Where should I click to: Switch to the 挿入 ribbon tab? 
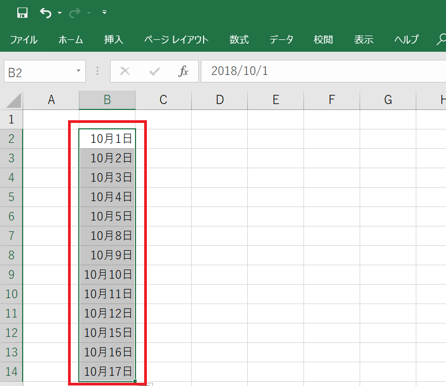(x=113, y=39)
